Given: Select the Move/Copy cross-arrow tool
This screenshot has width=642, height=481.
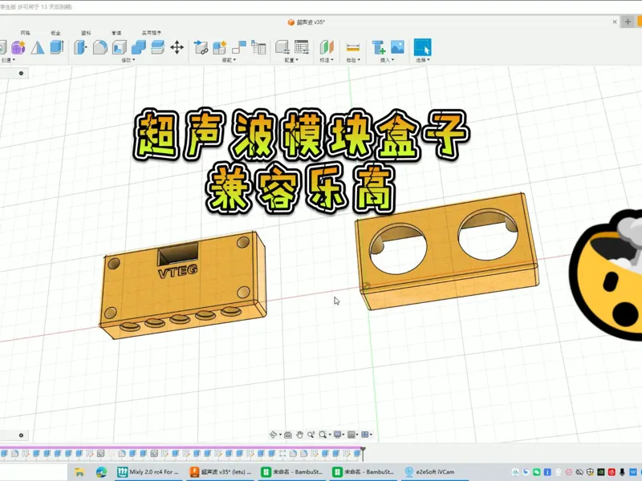Looking at the screenshot, I should (177, 47).
